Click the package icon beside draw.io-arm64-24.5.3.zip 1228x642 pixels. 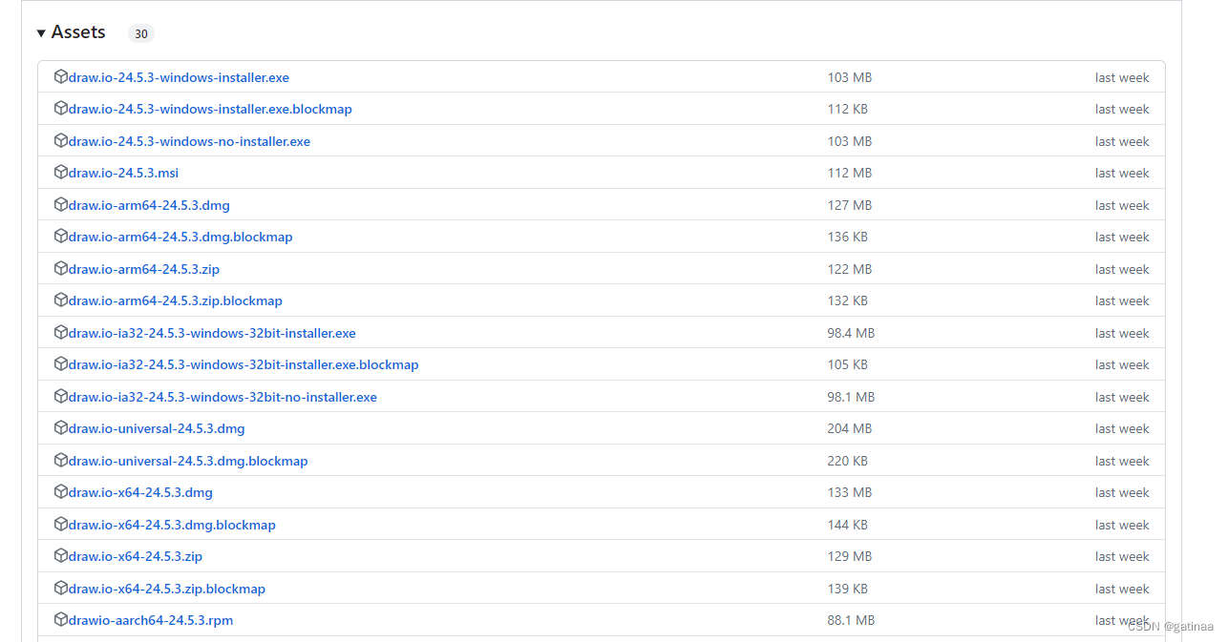coord(61,269)
